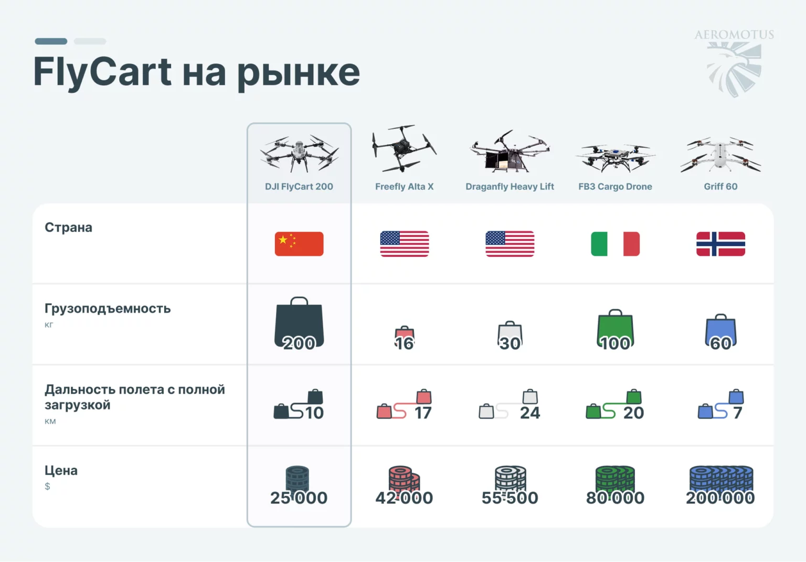Image resolution: width=806 pixels, height=562 pixels.
Task: Click the Griff 60 label
Action: coord(720,187)
